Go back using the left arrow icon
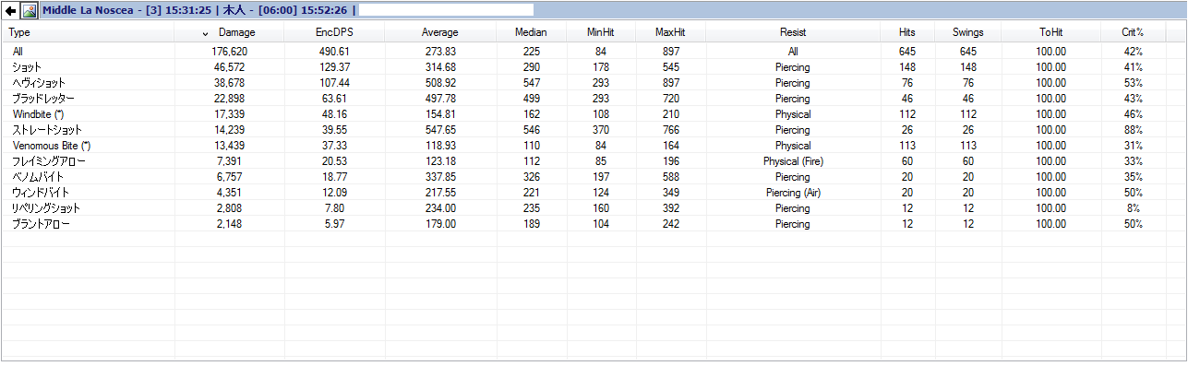Screen dimensions: 1188x366 point(11,11)
